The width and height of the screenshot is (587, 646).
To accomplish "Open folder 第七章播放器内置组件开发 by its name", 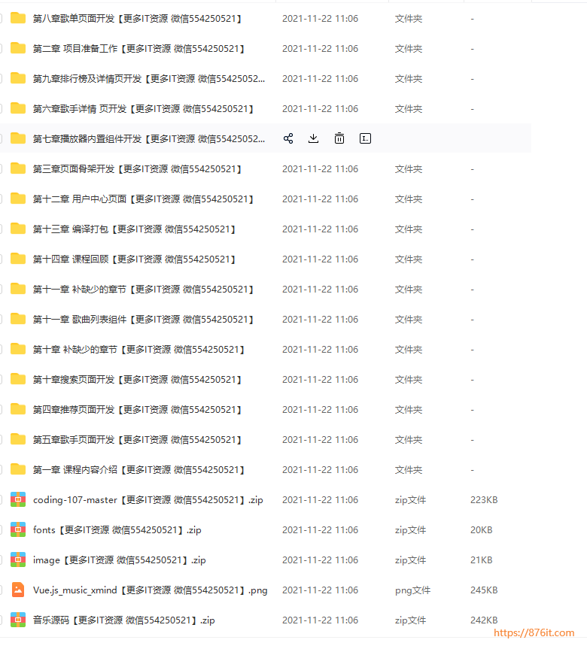I will [149, 139].
